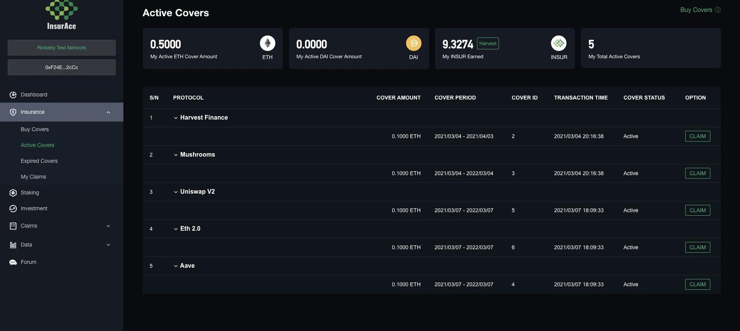Click the InsurAce logo
The height and width of the screenshot is (331, 740).
[x=62, y=15]
